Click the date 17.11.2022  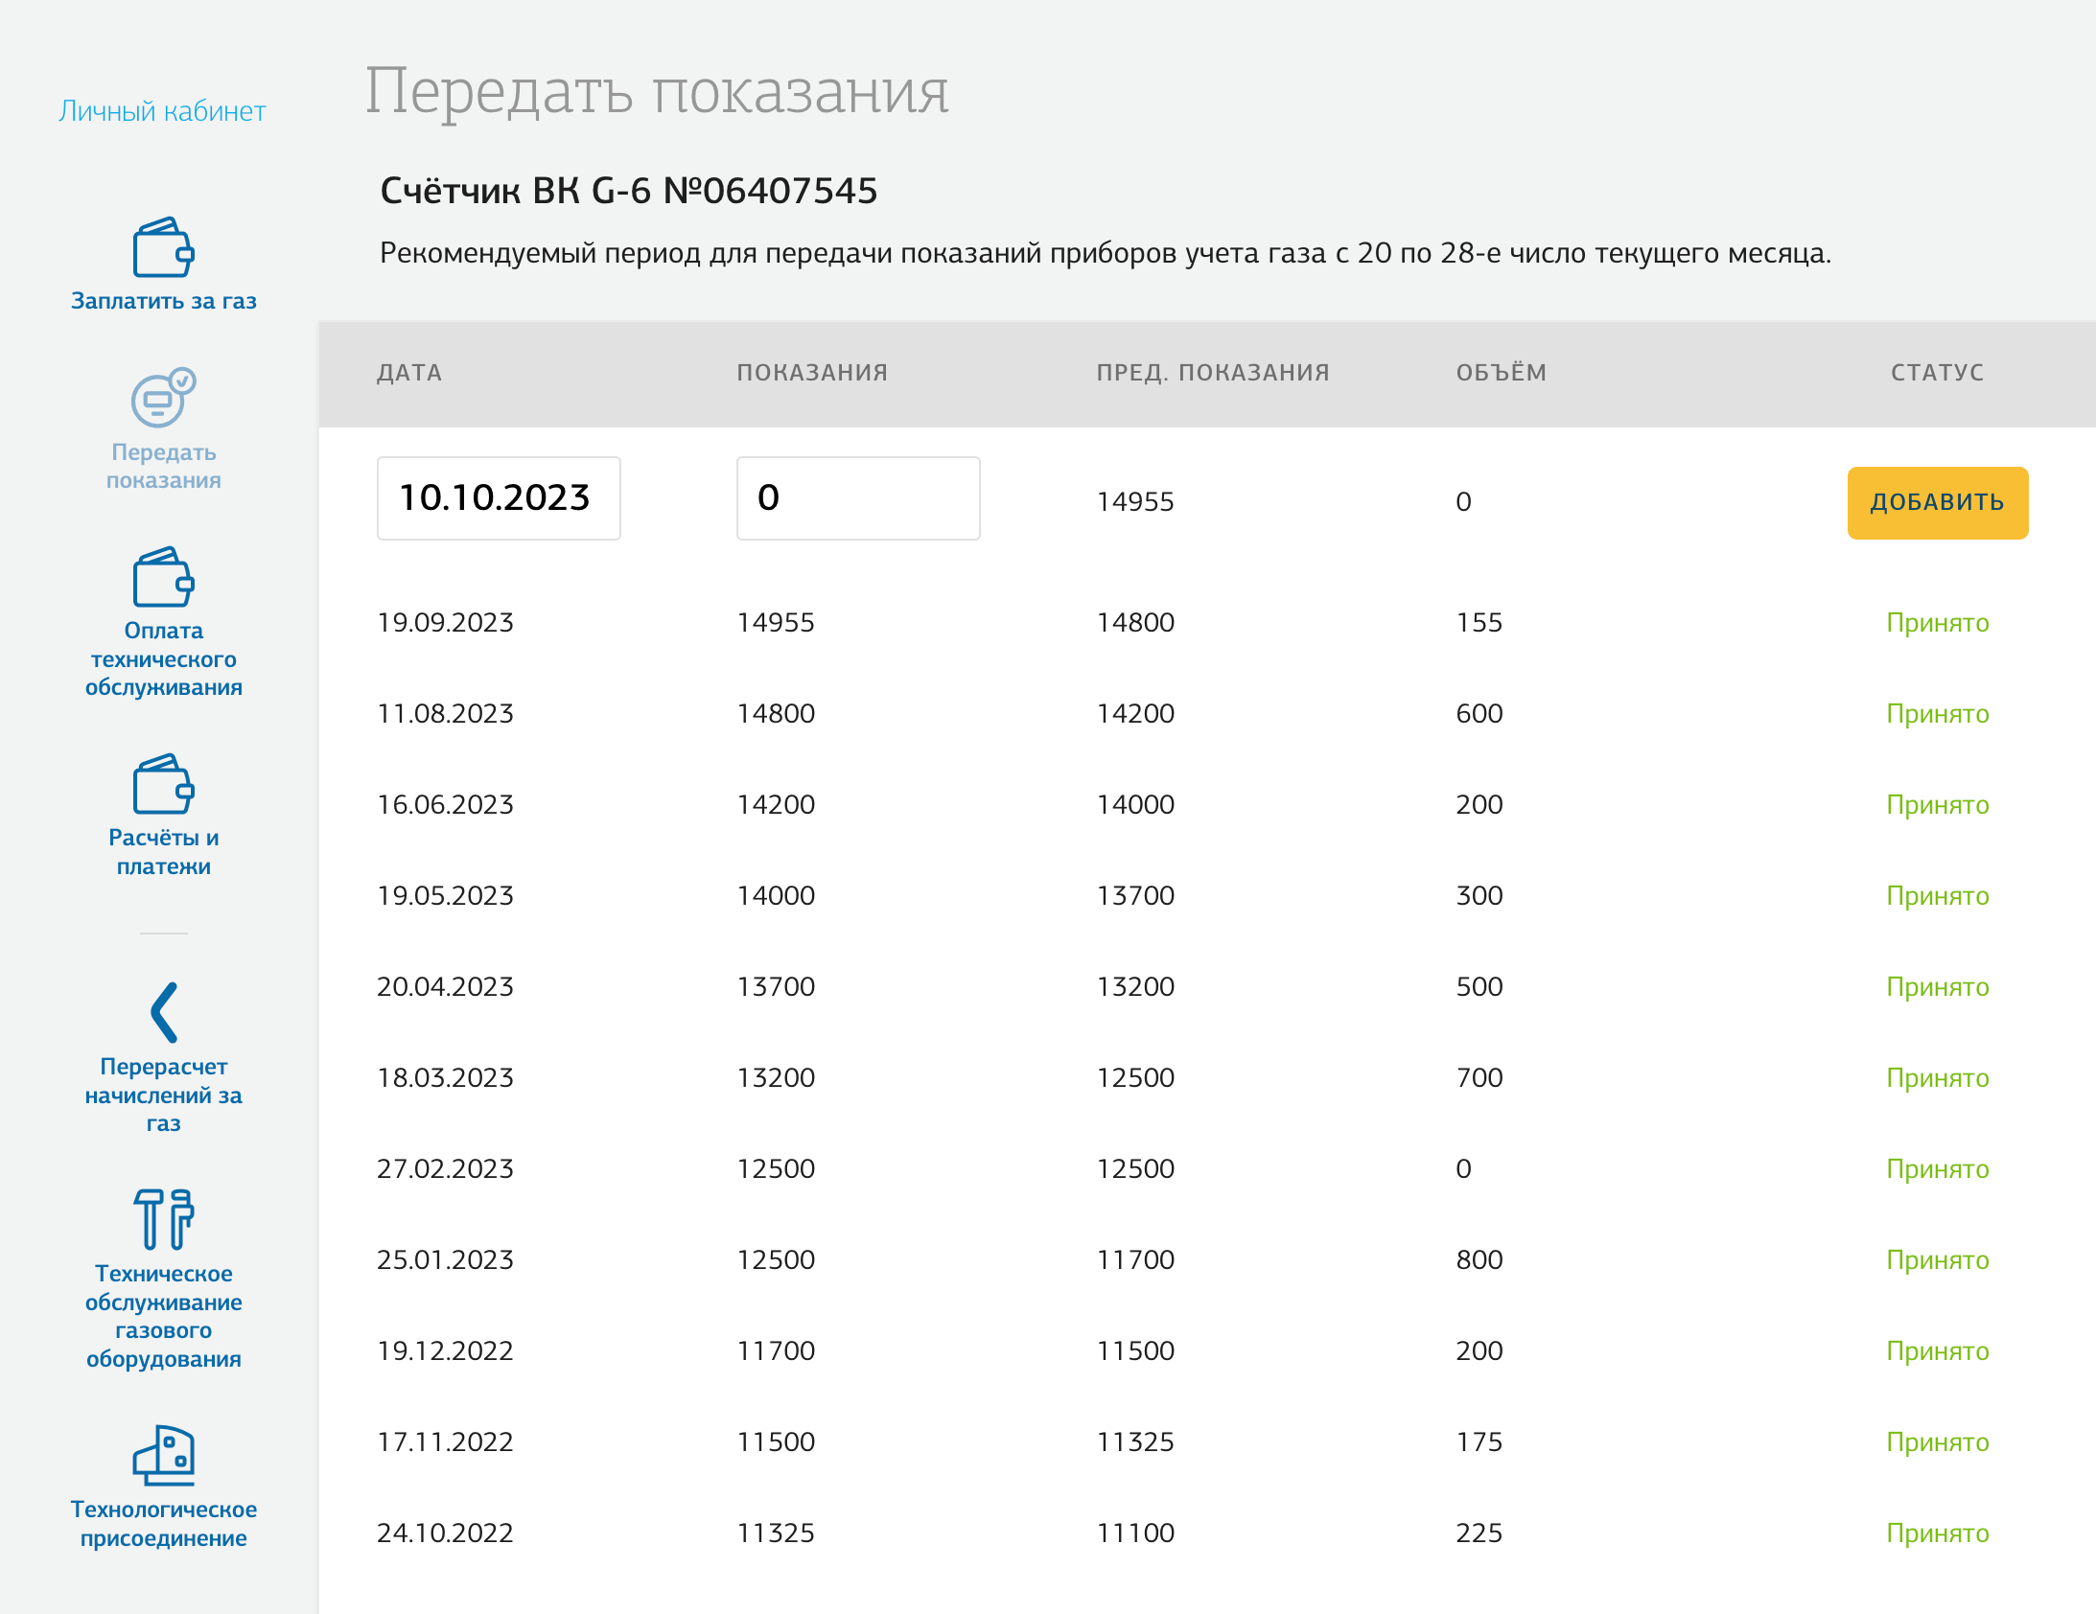445,1442
